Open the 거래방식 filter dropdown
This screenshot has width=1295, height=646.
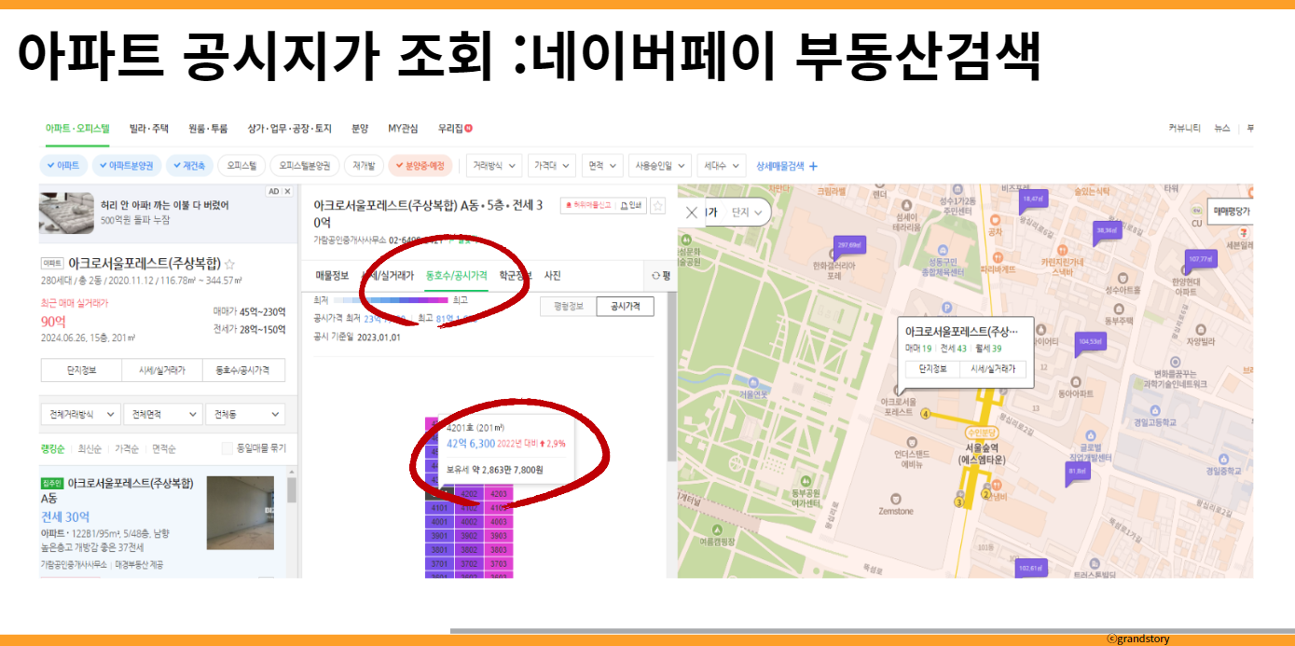[494, 166]
